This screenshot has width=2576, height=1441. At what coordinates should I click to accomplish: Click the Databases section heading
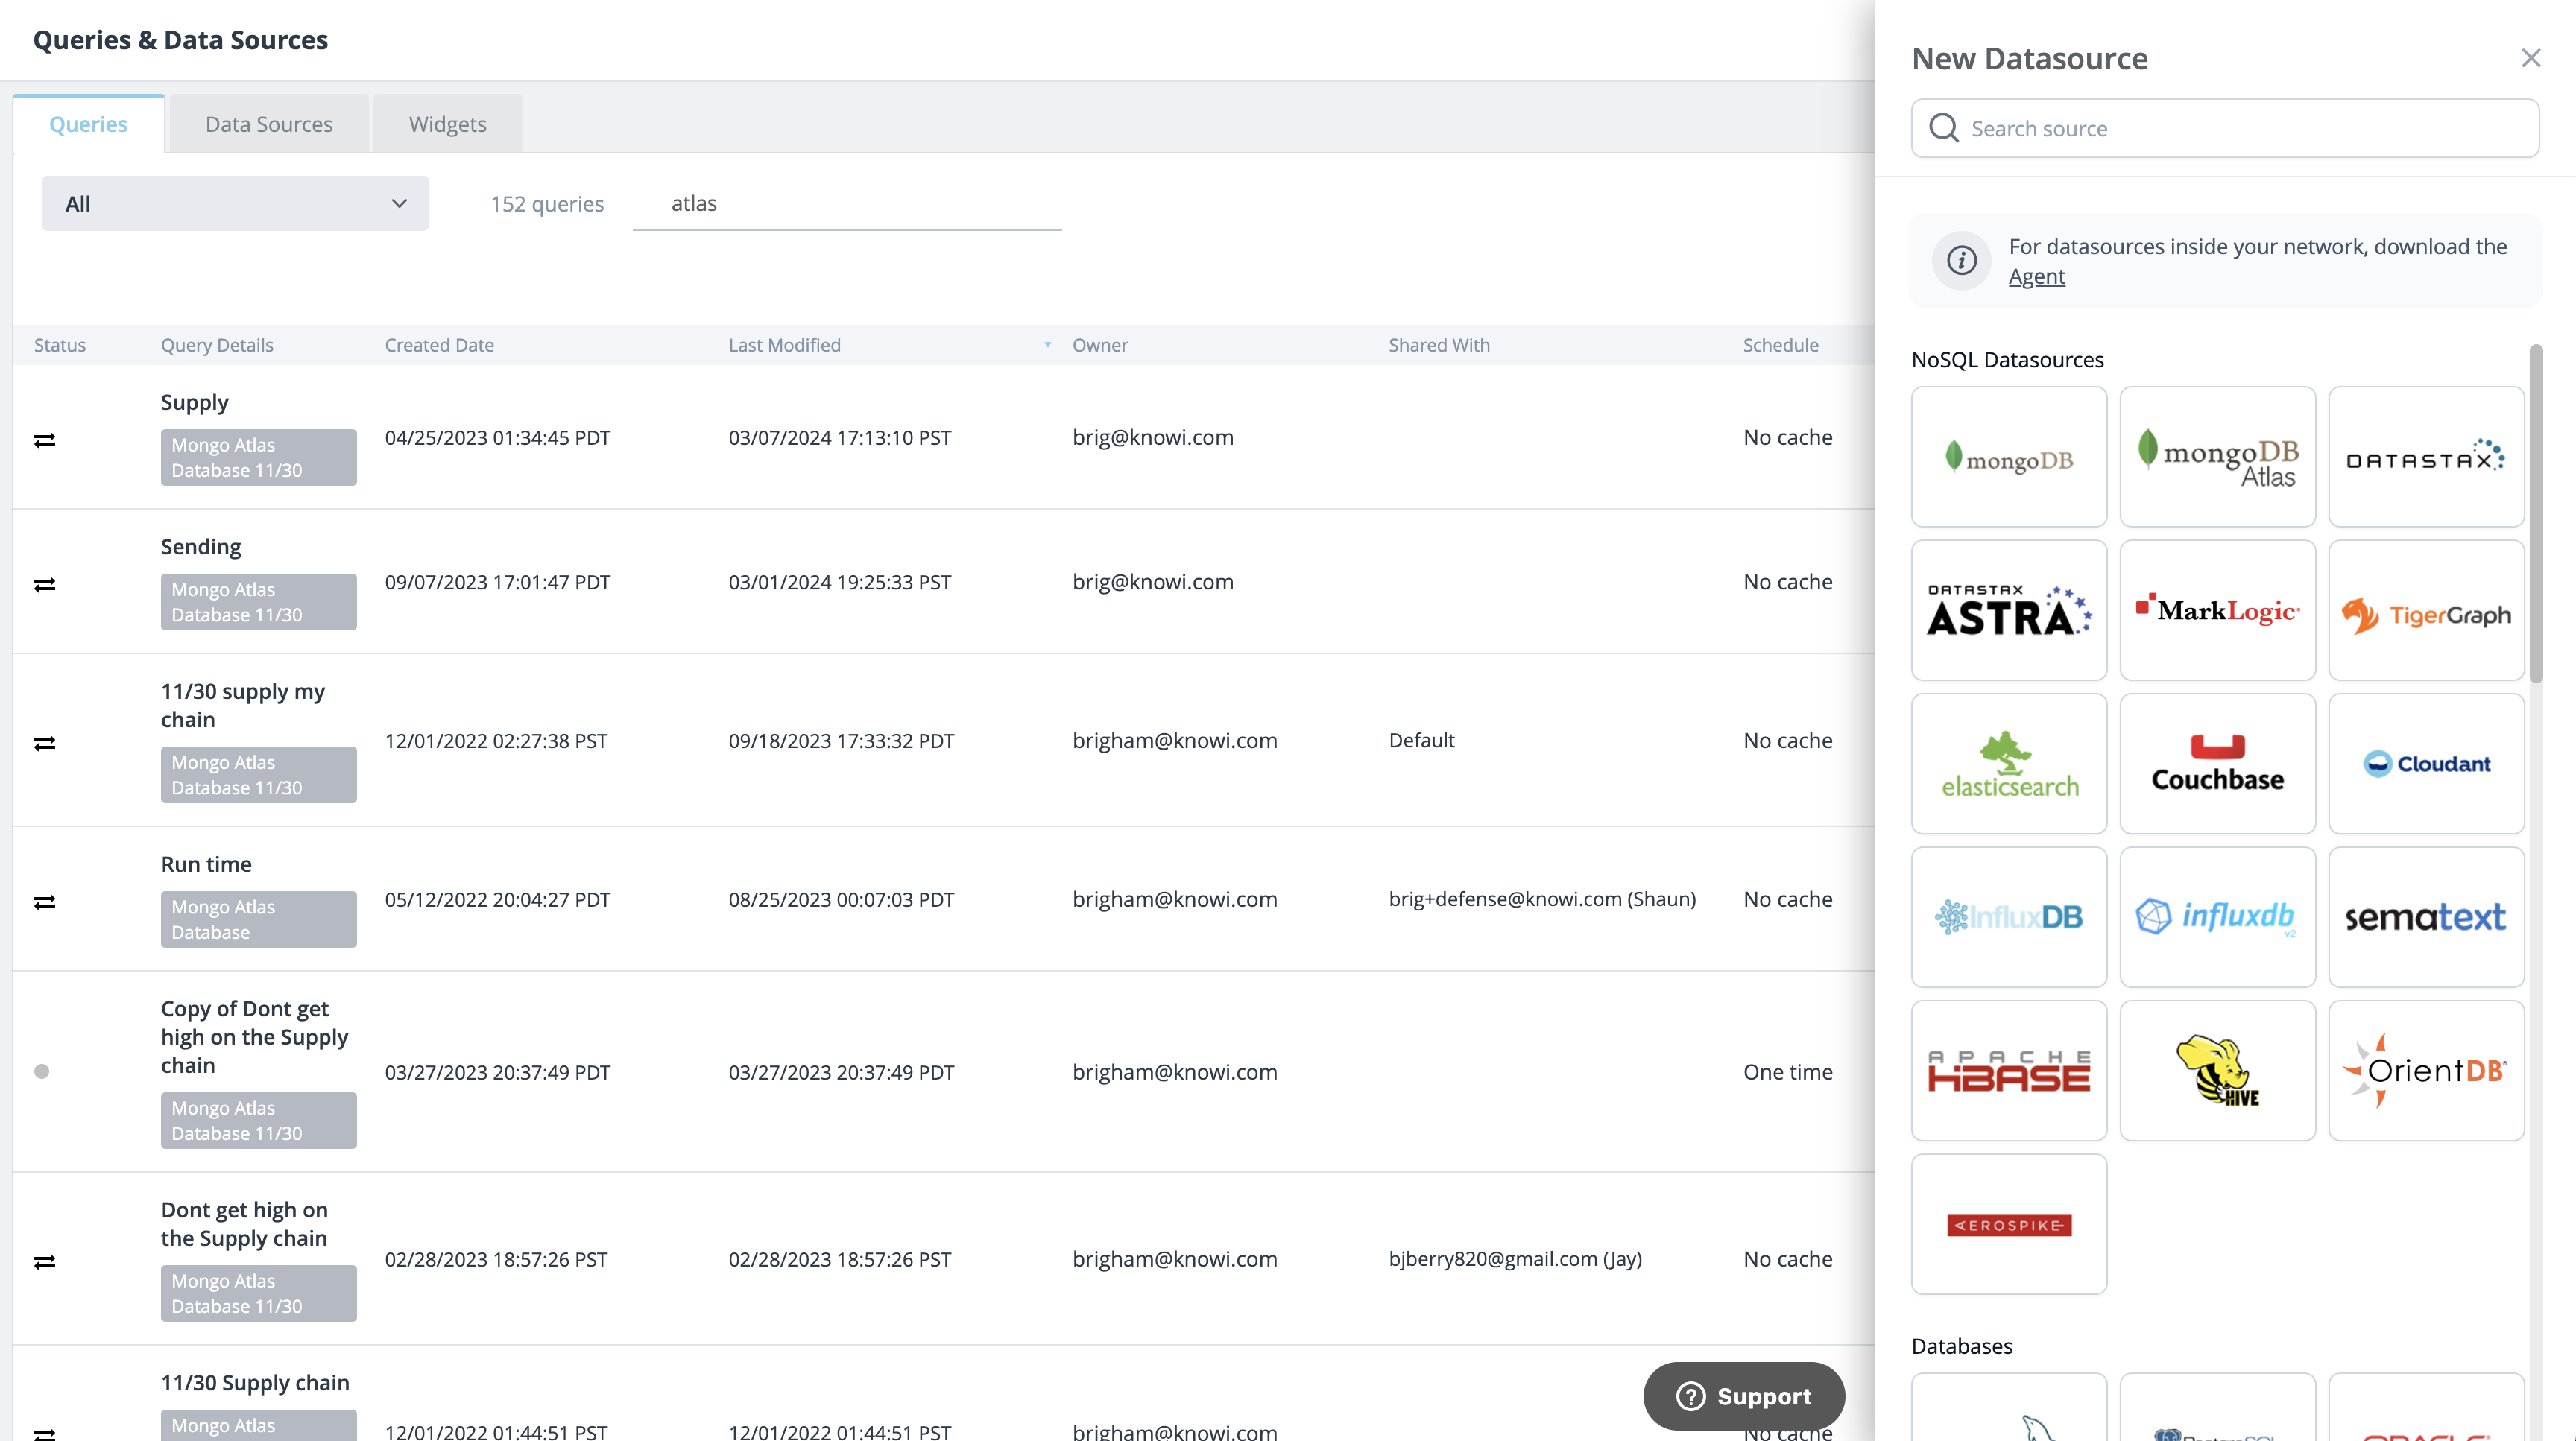[x=1962, y=1346]
